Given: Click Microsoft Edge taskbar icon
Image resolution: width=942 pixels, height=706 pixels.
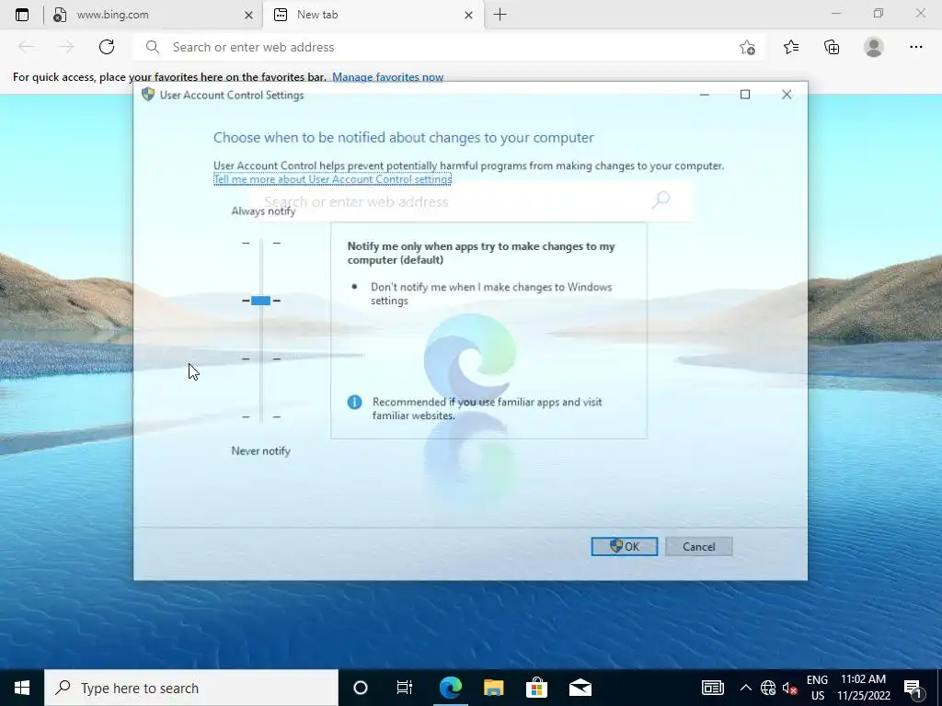Looking at the screenshot, I should pos(450,688).
